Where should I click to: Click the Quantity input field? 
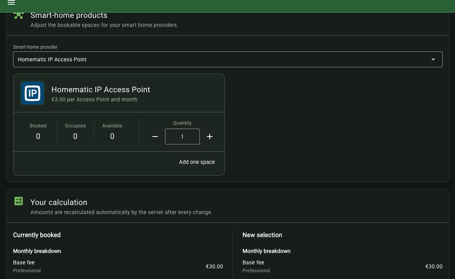[x=182, y=137]
